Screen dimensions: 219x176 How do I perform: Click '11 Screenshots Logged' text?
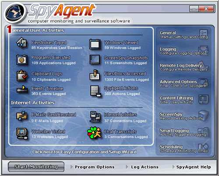pyautogui.click(x=126, y=63)
